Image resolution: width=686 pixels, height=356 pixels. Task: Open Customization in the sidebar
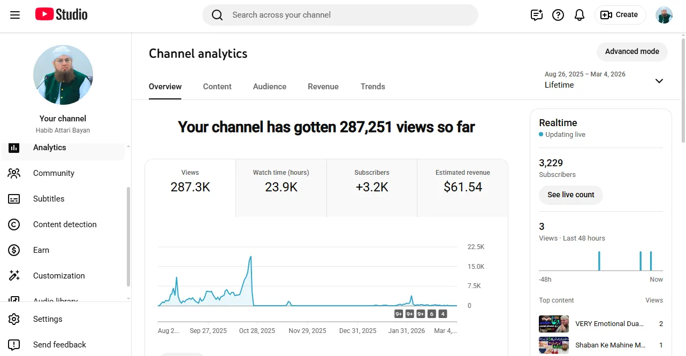(x=63, y=276)
